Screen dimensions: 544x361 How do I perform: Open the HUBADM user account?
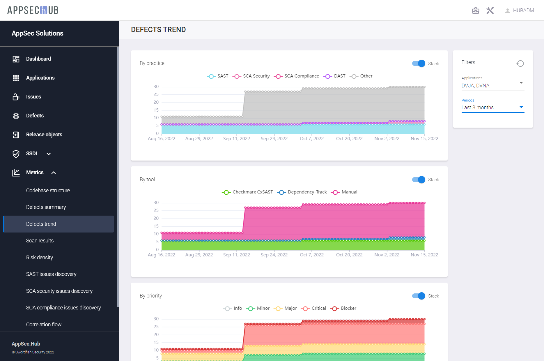pyautogui.click(x=520, y=10)
